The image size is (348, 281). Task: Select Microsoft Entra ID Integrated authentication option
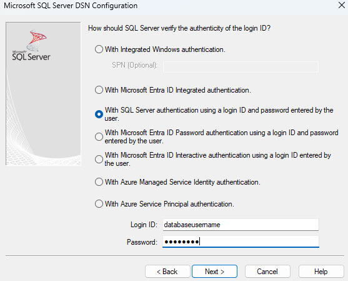point(99,90)
